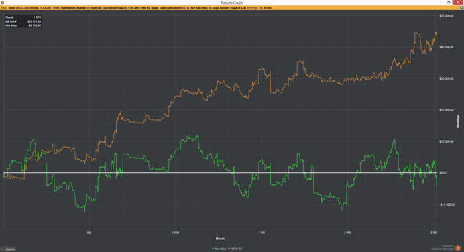Toggle the Net Won legend entry
Image resolution: width=464 pixels, height=252 pixels.
tap(219, 249)
